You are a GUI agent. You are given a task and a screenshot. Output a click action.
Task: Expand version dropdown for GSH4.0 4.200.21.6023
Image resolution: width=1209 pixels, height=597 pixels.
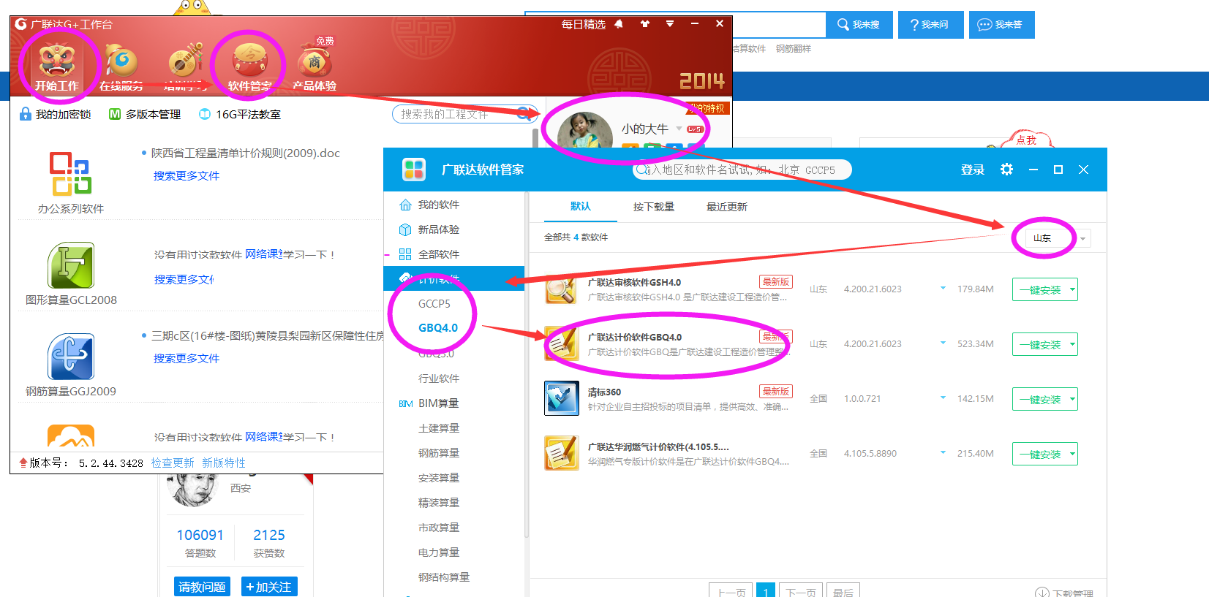pyautogui.click(x=943, y=289)
